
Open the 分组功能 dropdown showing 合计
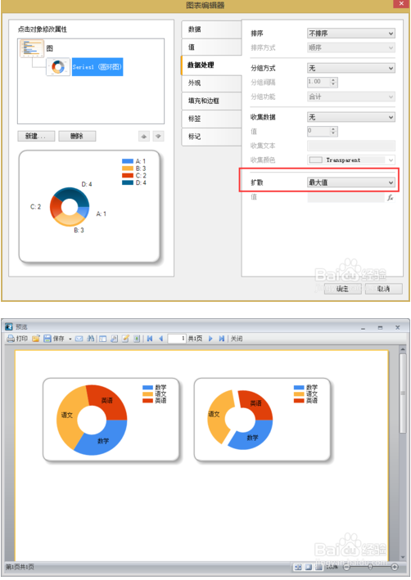[x=351, y=97]
